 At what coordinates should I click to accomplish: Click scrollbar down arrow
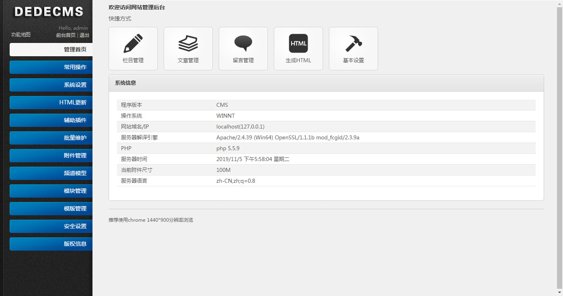[559, 293]
